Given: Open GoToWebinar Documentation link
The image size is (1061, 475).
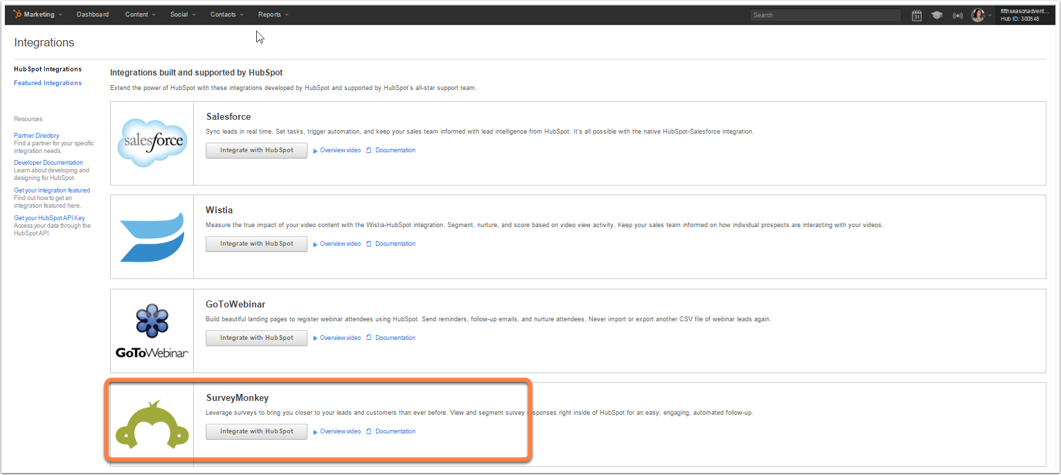Looking at the screenshot, I should (x=395, y=338).
